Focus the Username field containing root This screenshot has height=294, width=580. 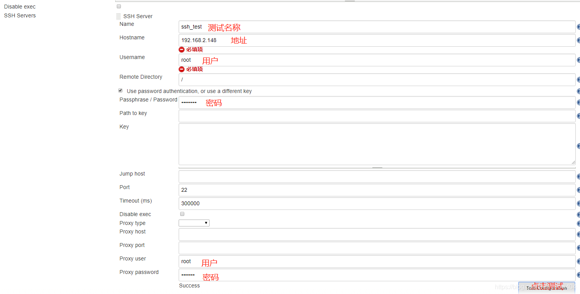[x=377, y=60]
